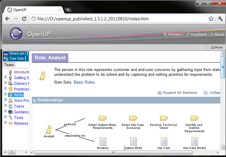226x157 pixels.
Task: Click the Release tree icon
Action: (10, 123)
